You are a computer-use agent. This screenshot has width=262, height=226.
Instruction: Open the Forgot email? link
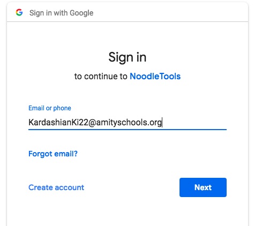click(x=53, y=154)
